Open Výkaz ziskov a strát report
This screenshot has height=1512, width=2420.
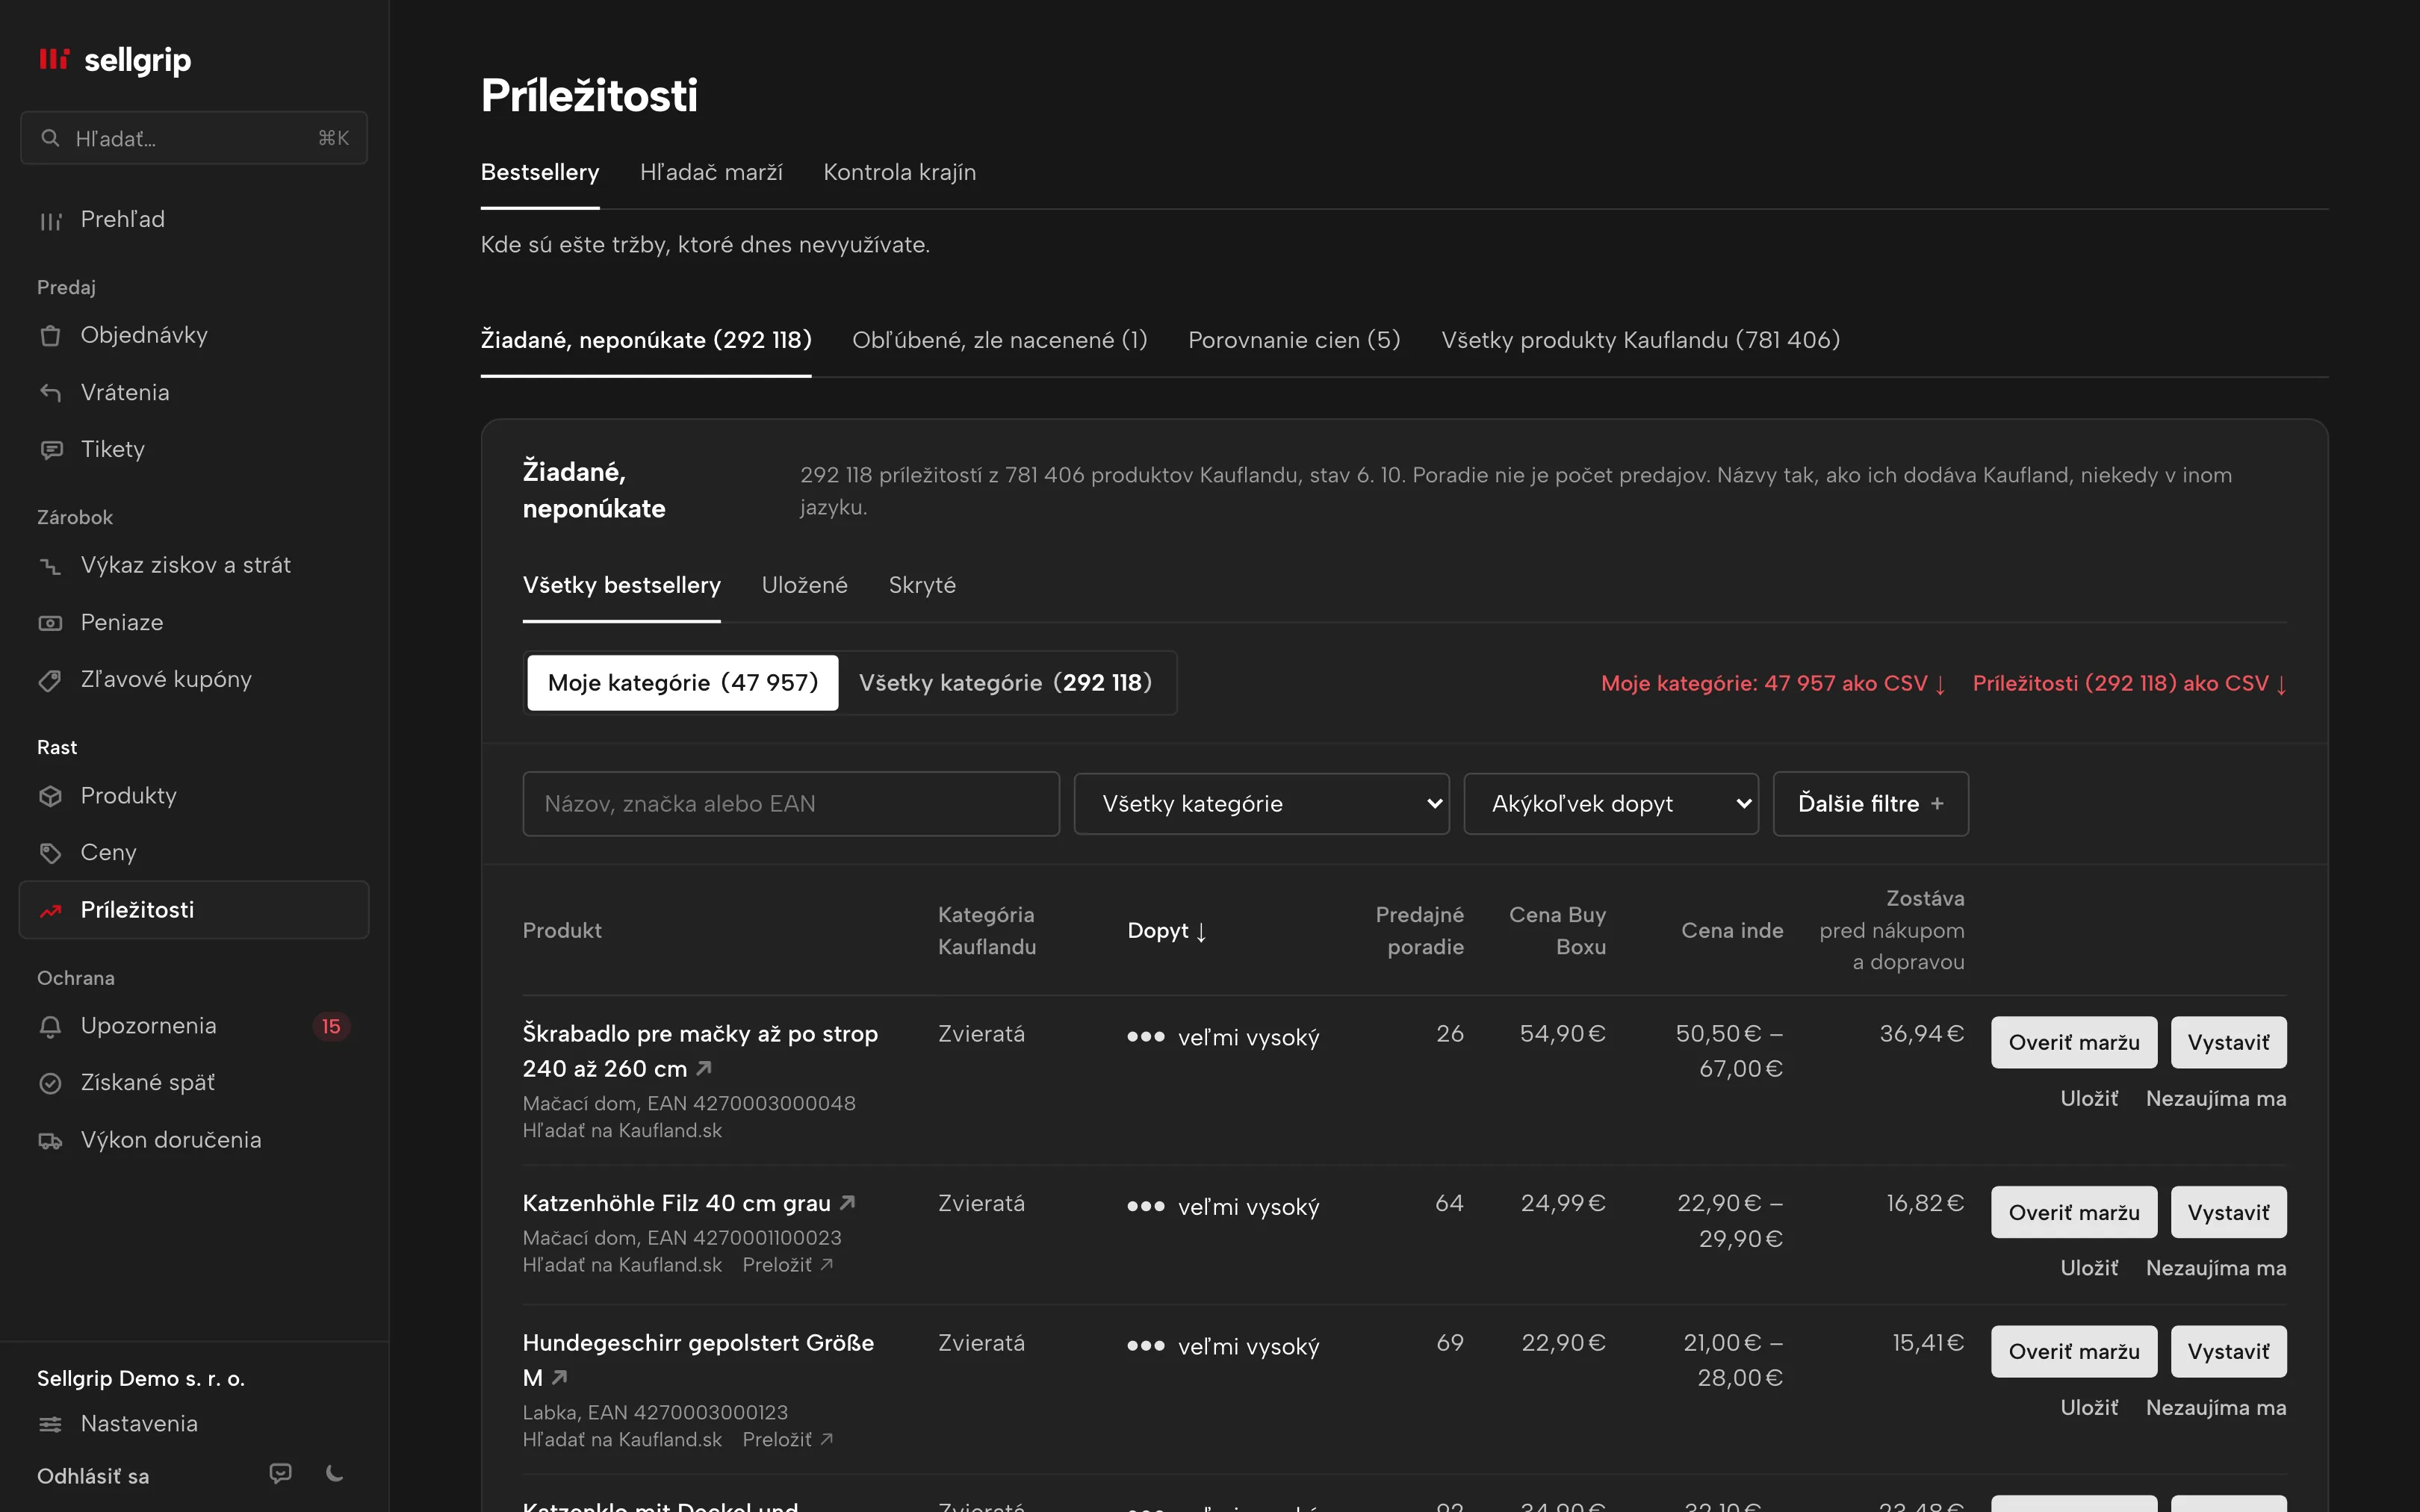coord(194,565)
